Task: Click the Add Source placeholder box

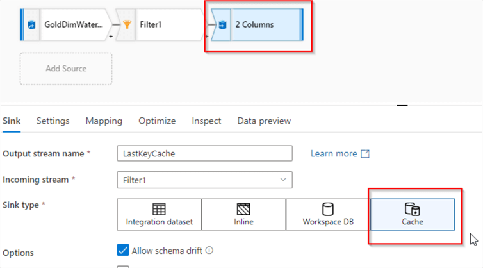Action: coord(66,69)
